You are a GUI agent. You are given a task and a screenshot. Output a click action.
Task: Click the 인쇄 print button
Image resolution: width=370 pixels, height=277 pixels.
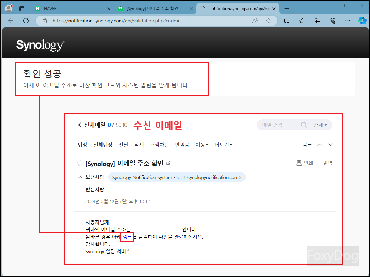click(305, 163)
